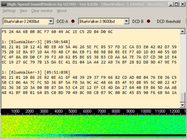Click the frame header with timestamp 05:50:54R
187x139 pixels.
coord(36,42)
